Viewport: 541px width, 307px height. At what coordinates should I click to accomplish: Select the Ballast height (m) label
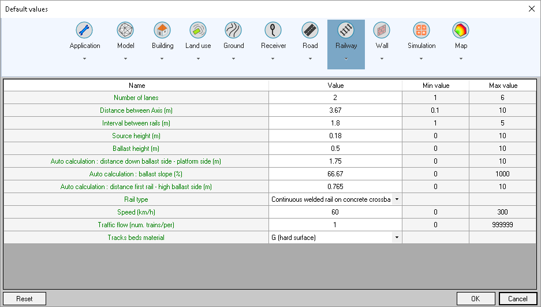pyautogui.click(x=136, y=149)
